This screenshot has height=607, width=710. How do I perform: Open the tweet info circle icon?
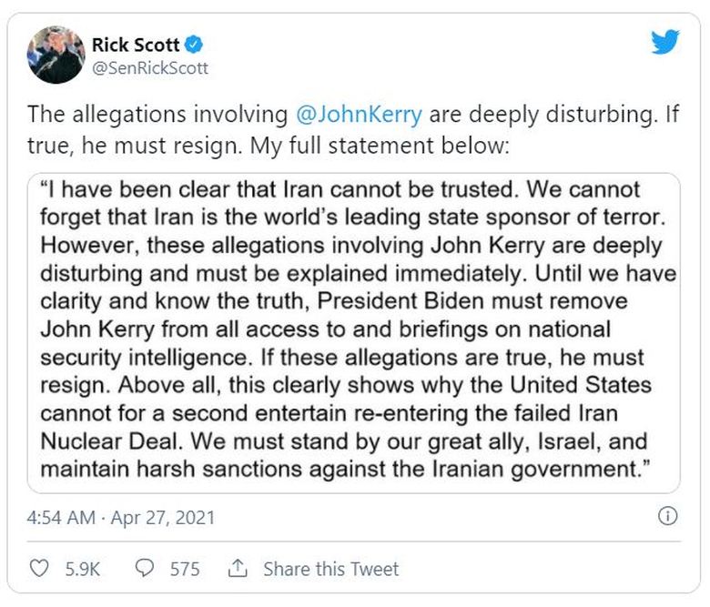point(667,516)
